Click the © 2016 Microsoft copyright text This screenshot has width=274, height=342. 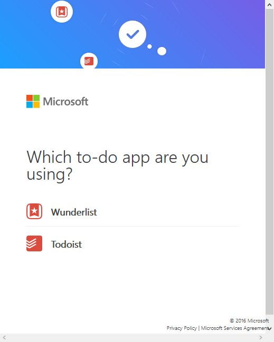(249, 320)
